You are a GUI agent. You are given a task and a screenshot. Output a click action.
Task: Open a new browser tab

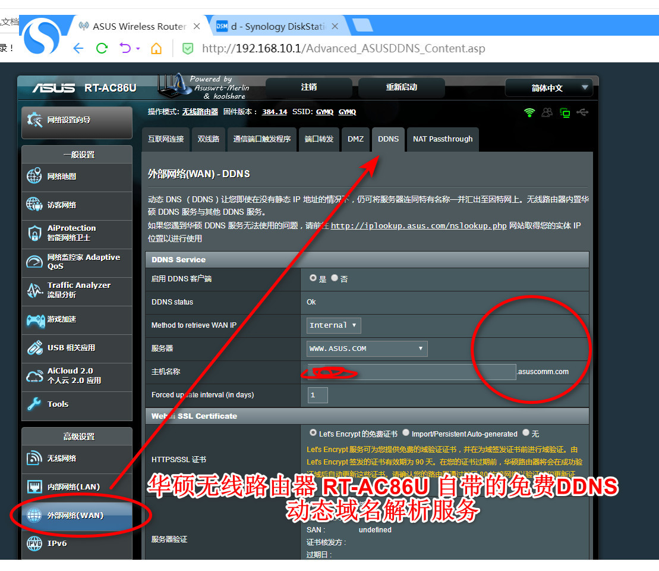362,26
